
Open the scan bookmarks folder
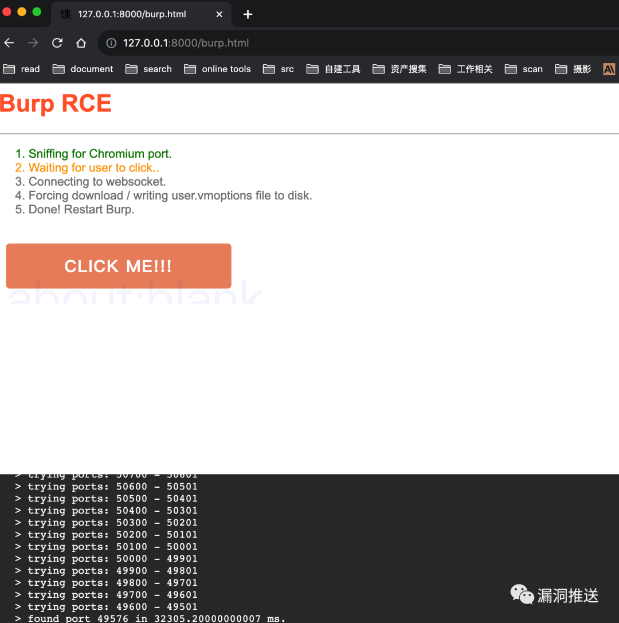(524, 69)
